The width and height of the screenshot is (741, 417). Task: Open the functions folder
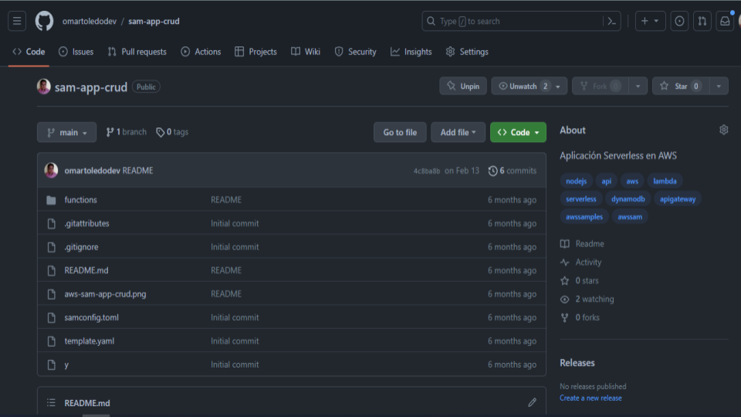[x=81, y=200]
